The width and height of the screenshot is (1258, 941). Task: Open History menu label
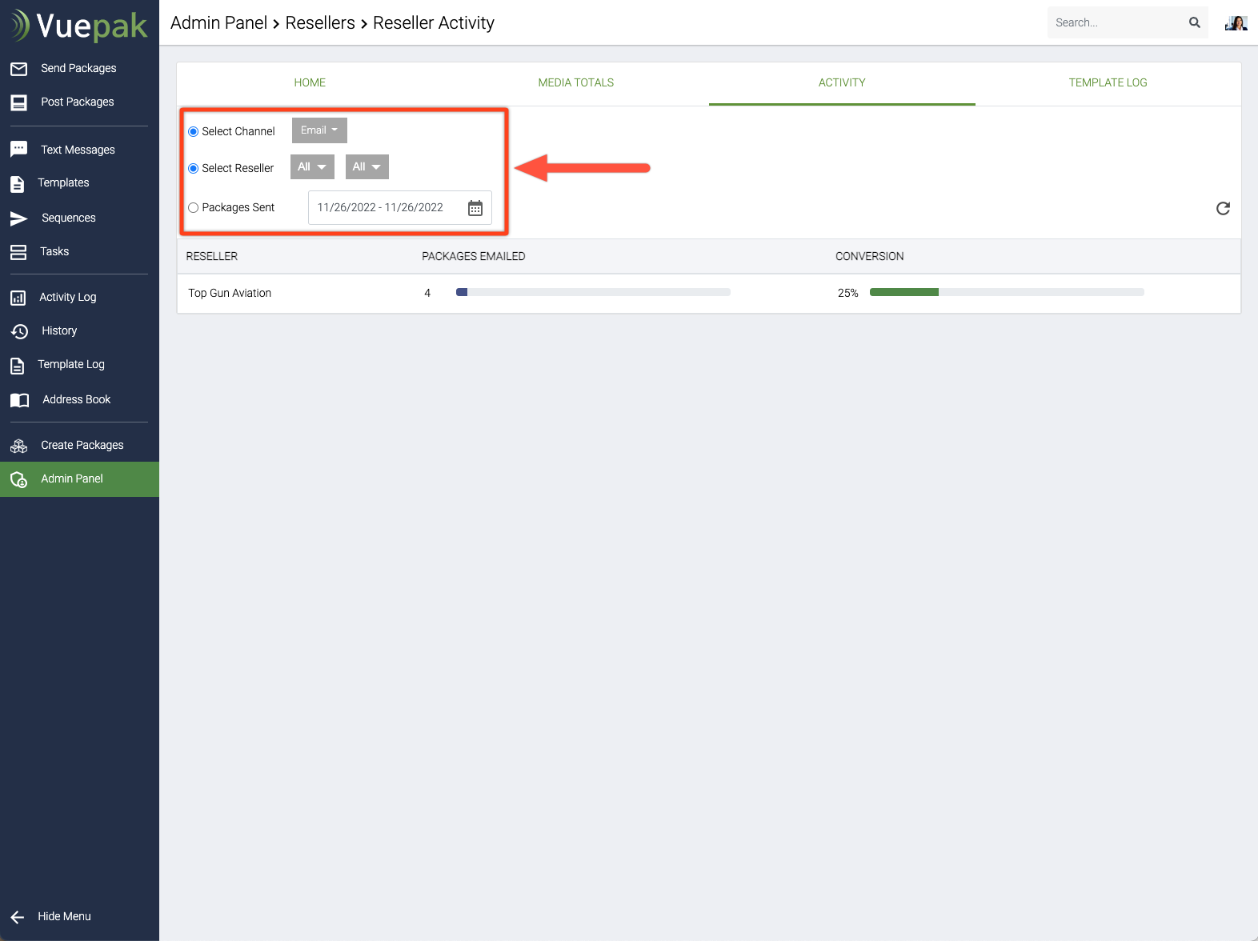59,330
